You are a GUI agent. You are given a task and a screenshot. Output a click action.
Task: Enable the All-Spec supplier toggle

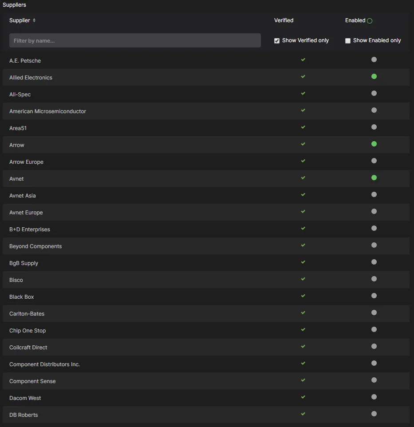pos(374,93)
